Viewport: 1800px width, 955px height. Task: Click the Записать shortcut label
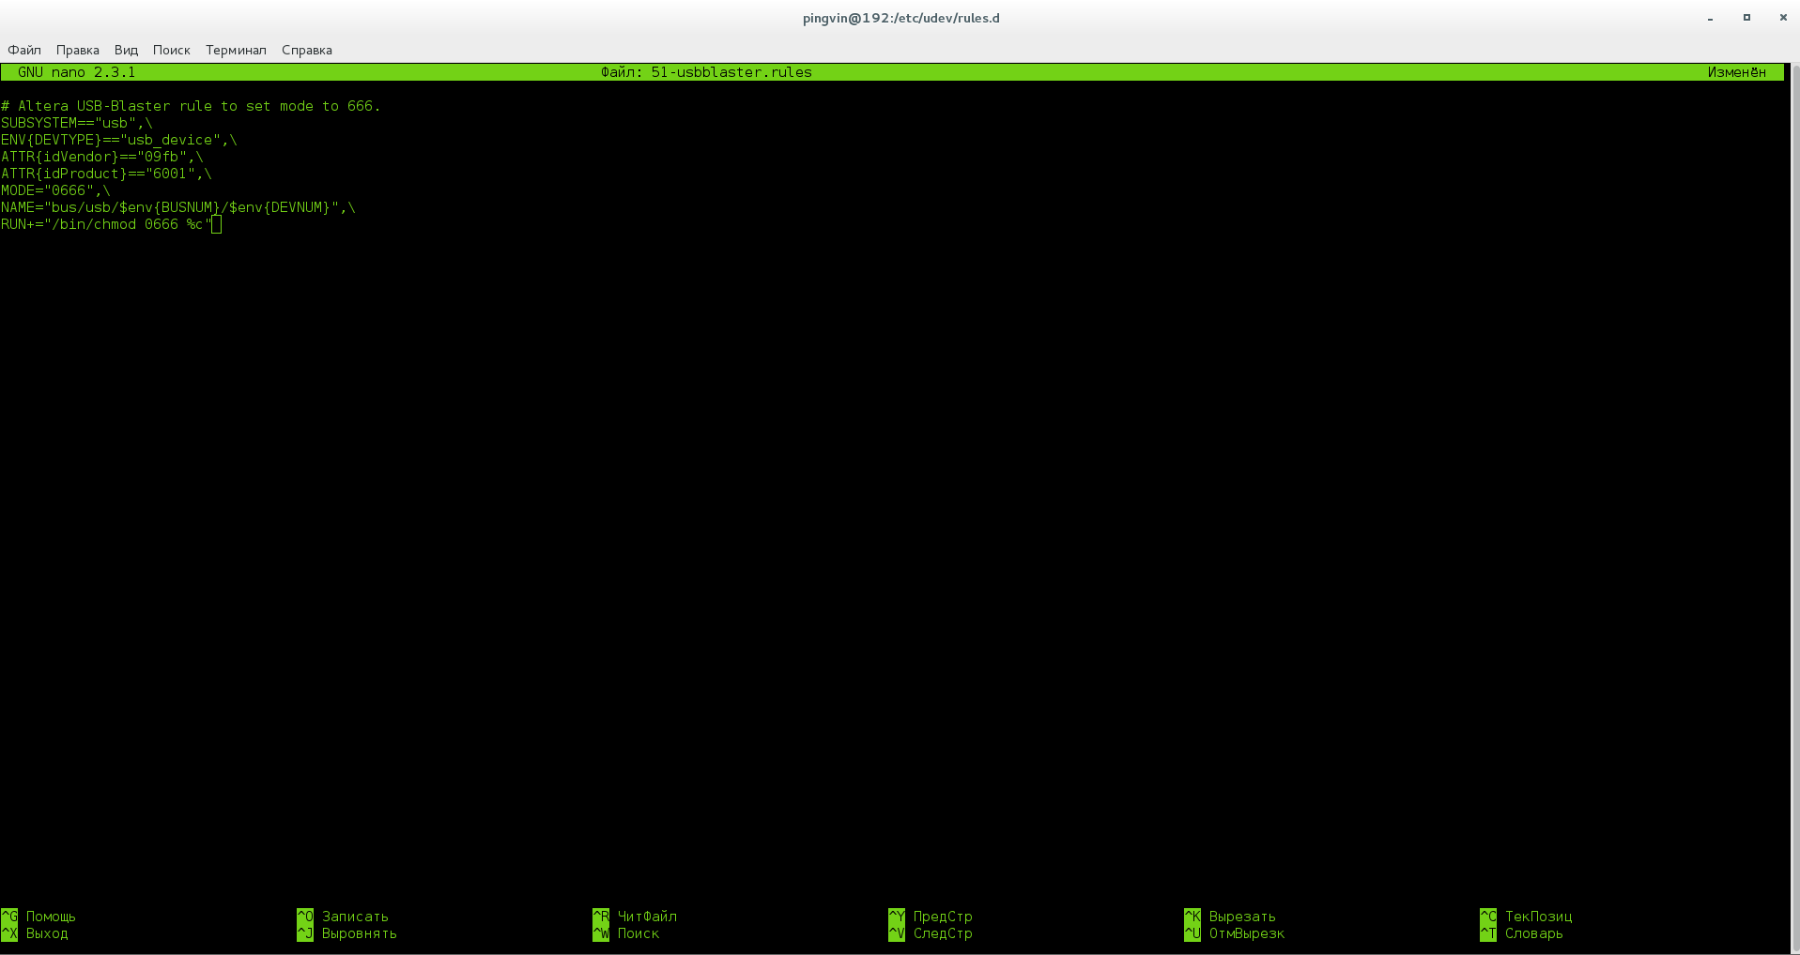pos(355,917)
